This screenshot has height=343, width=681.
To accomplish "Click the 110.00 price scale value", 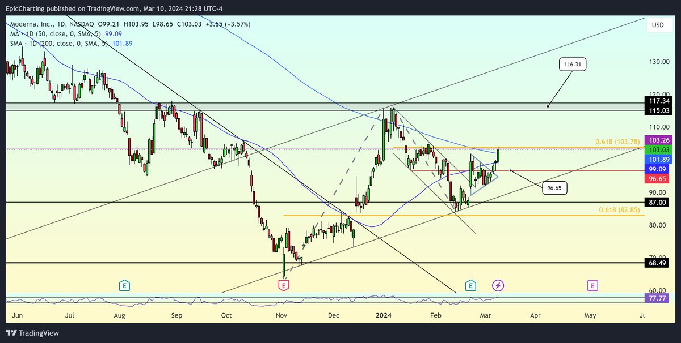I will 659,127.
